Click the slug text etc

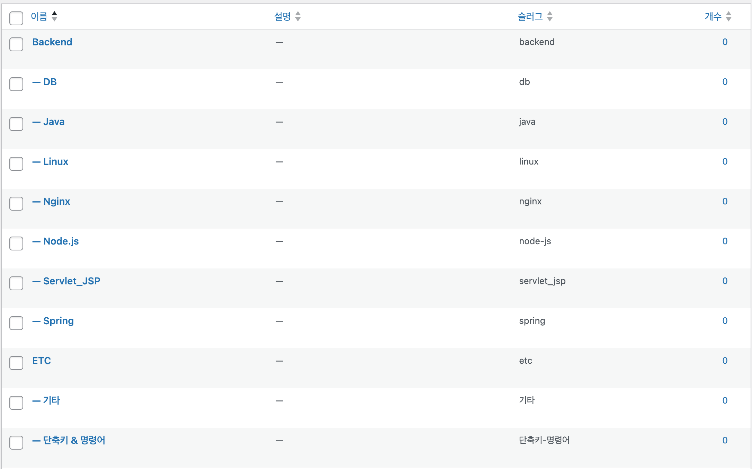(526, 361)
